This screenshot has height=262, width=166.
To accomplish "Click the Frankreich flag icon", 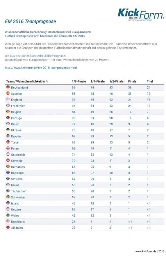I will [x=8, y=105].
